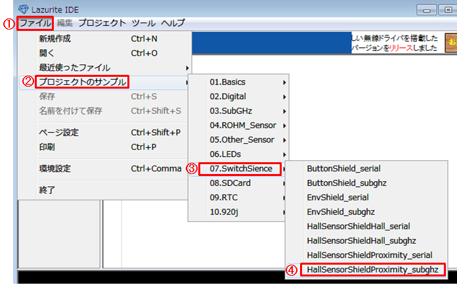
Task: Expand 02.Digital sample folder
Action: pyautogui.click(x=238, y=97)
